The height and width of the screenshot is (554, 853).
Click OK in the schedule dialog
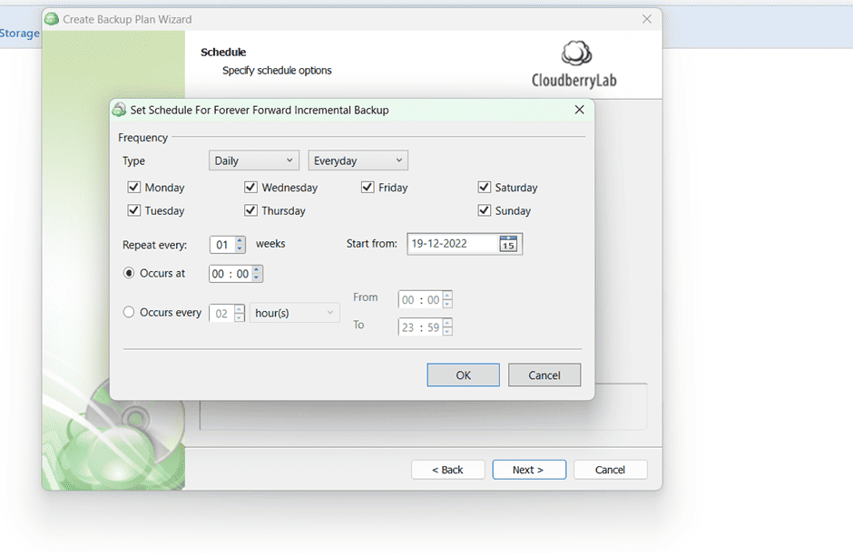click(463, 375)
